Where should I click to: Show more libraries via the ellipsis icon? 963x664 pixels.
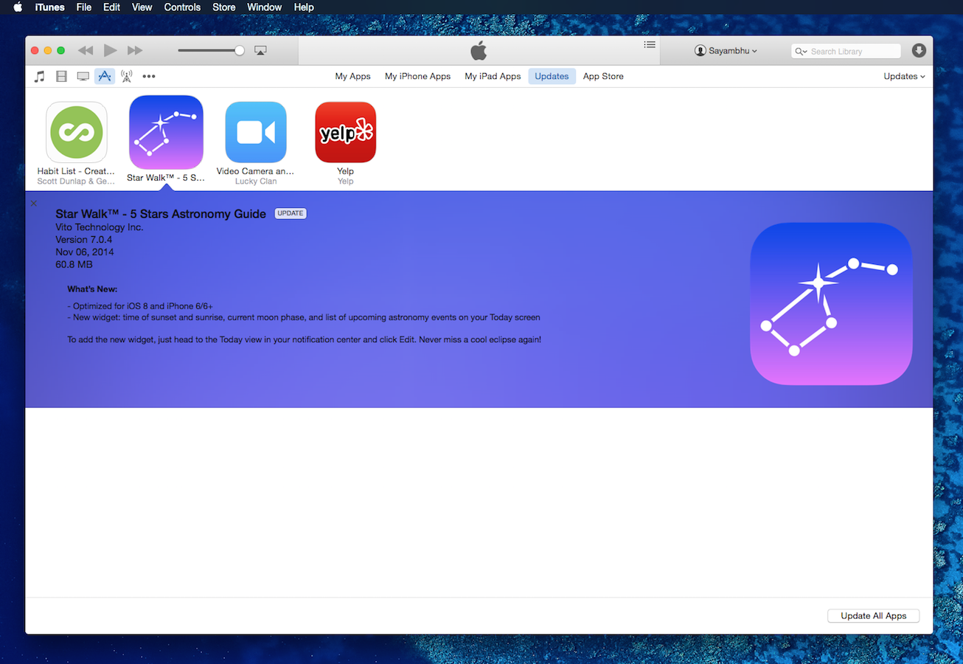pos(149,76)
